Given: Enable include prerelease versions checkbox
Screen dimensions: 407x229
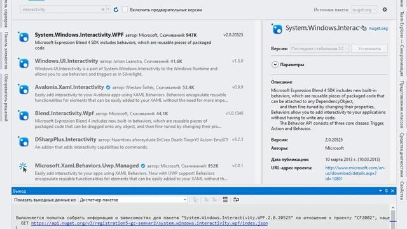Looking at the screenshot, I should point(125,10).
